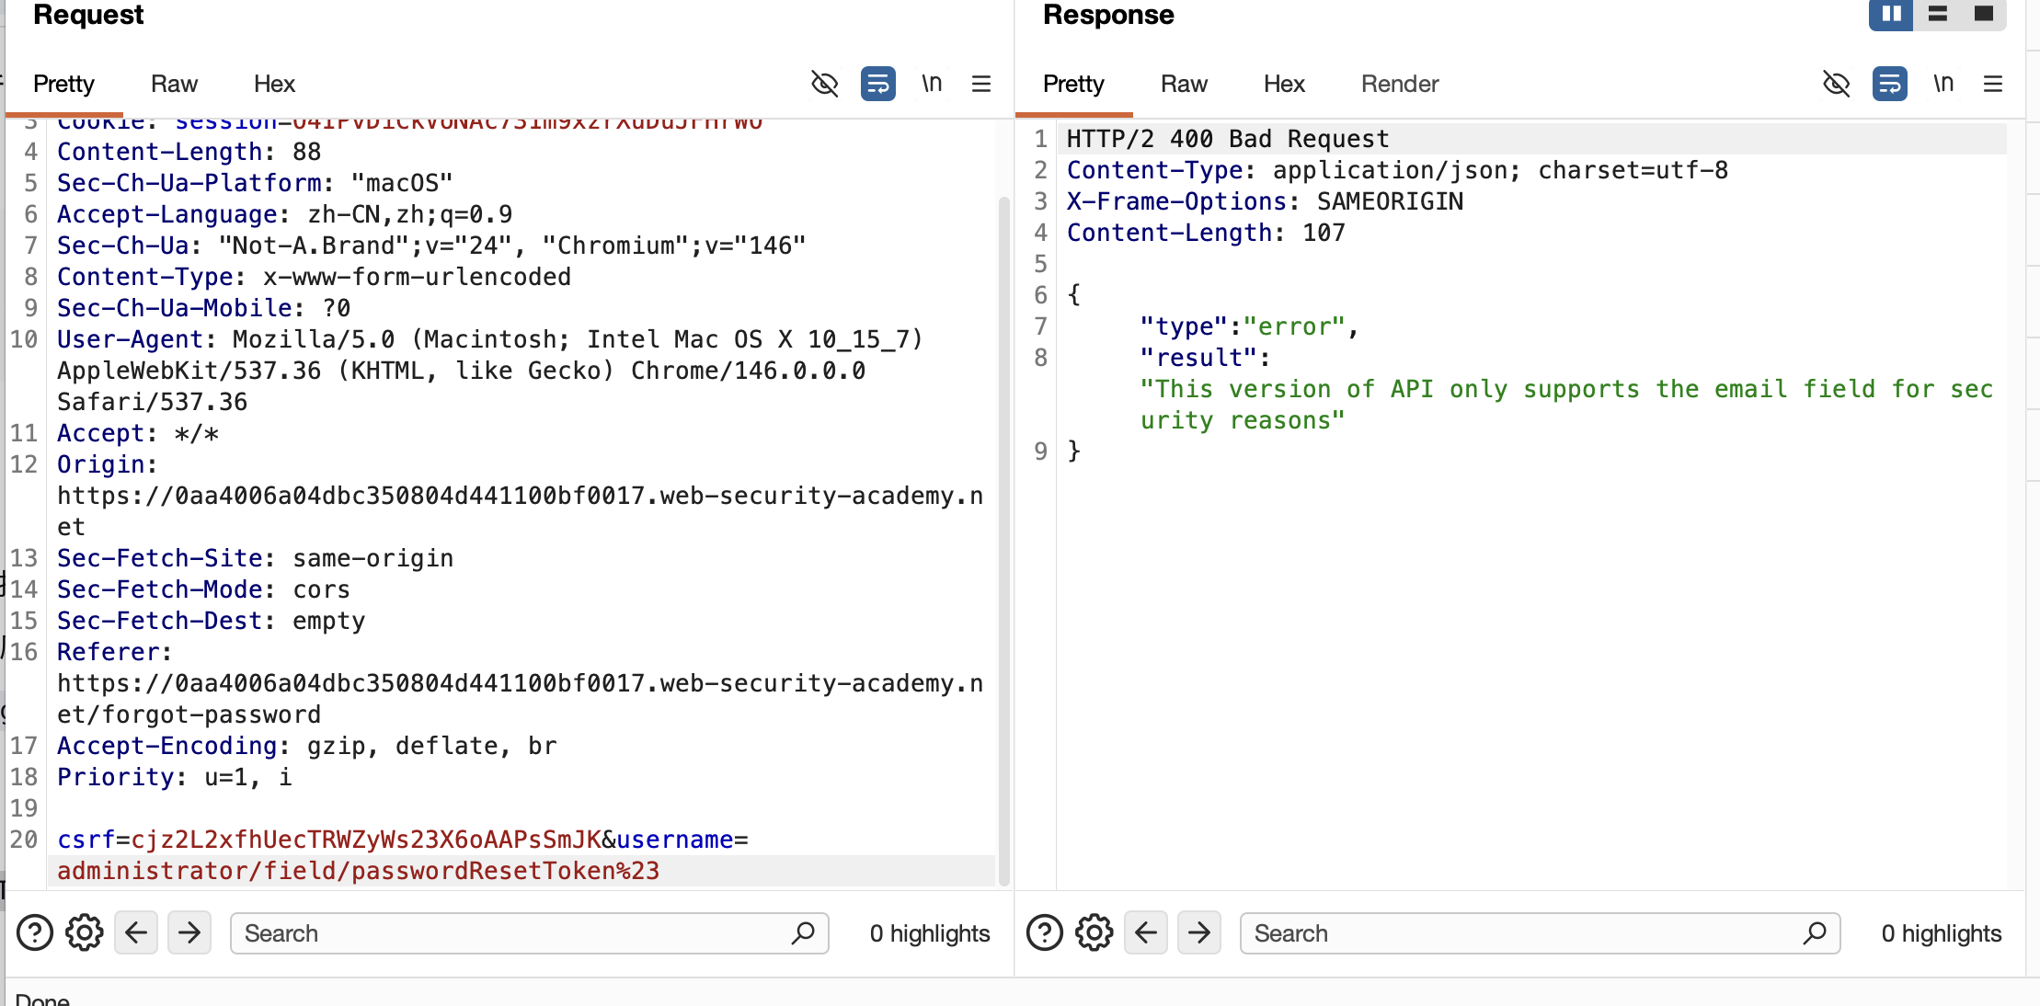Screen dimensions: 2040x1006
Task: Switch Request view to Hex tab
Action: point(274,84)
